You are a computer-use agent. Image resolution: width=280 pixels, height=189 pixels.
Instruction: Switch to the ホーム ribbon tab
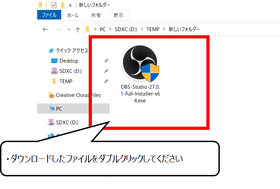[73, 15]
